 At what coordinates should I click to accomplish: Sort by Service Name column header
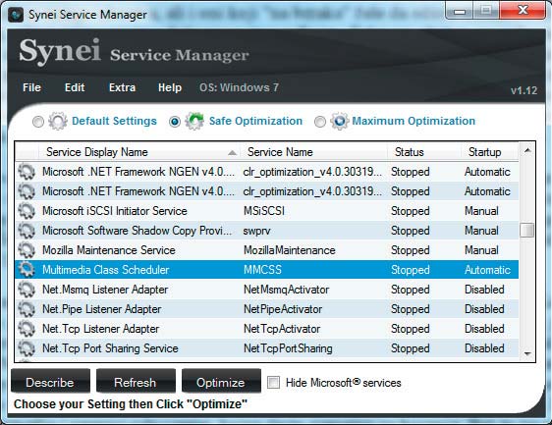(313, 152)
